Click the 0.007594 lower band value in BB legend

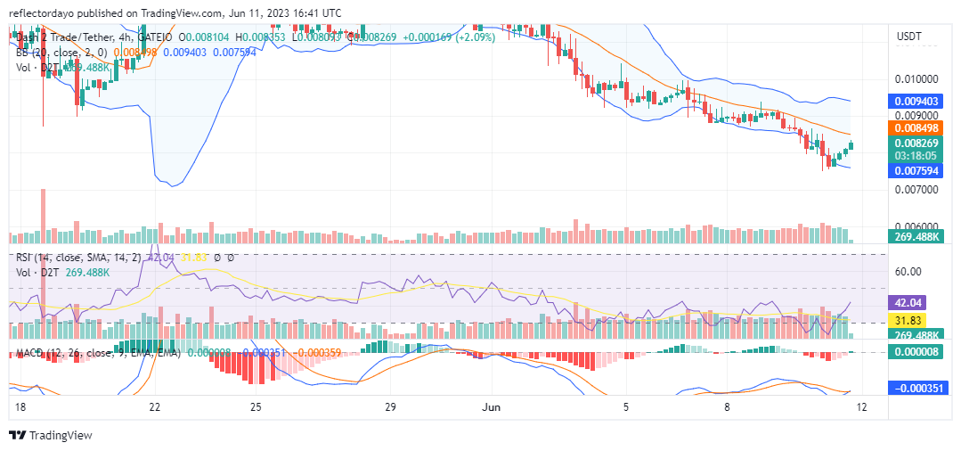click(234, 53)
